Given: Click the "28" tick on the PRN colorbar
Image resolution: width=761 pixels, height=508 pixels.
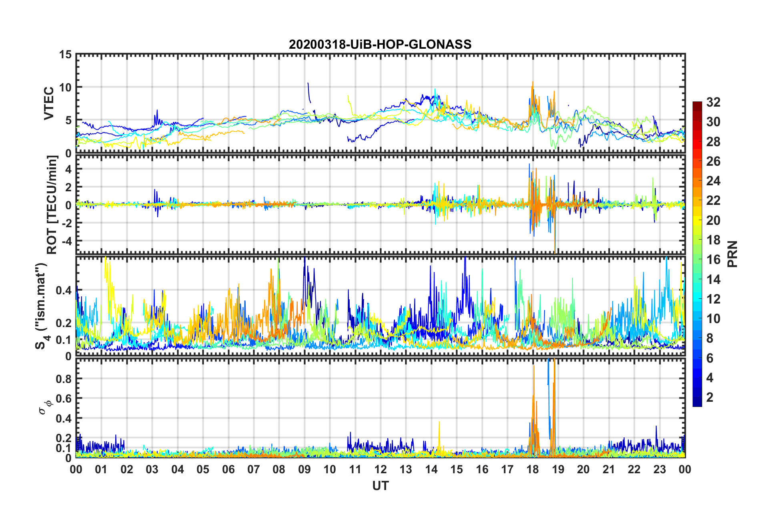Looking at the screenshot, I should pos(713,142).
